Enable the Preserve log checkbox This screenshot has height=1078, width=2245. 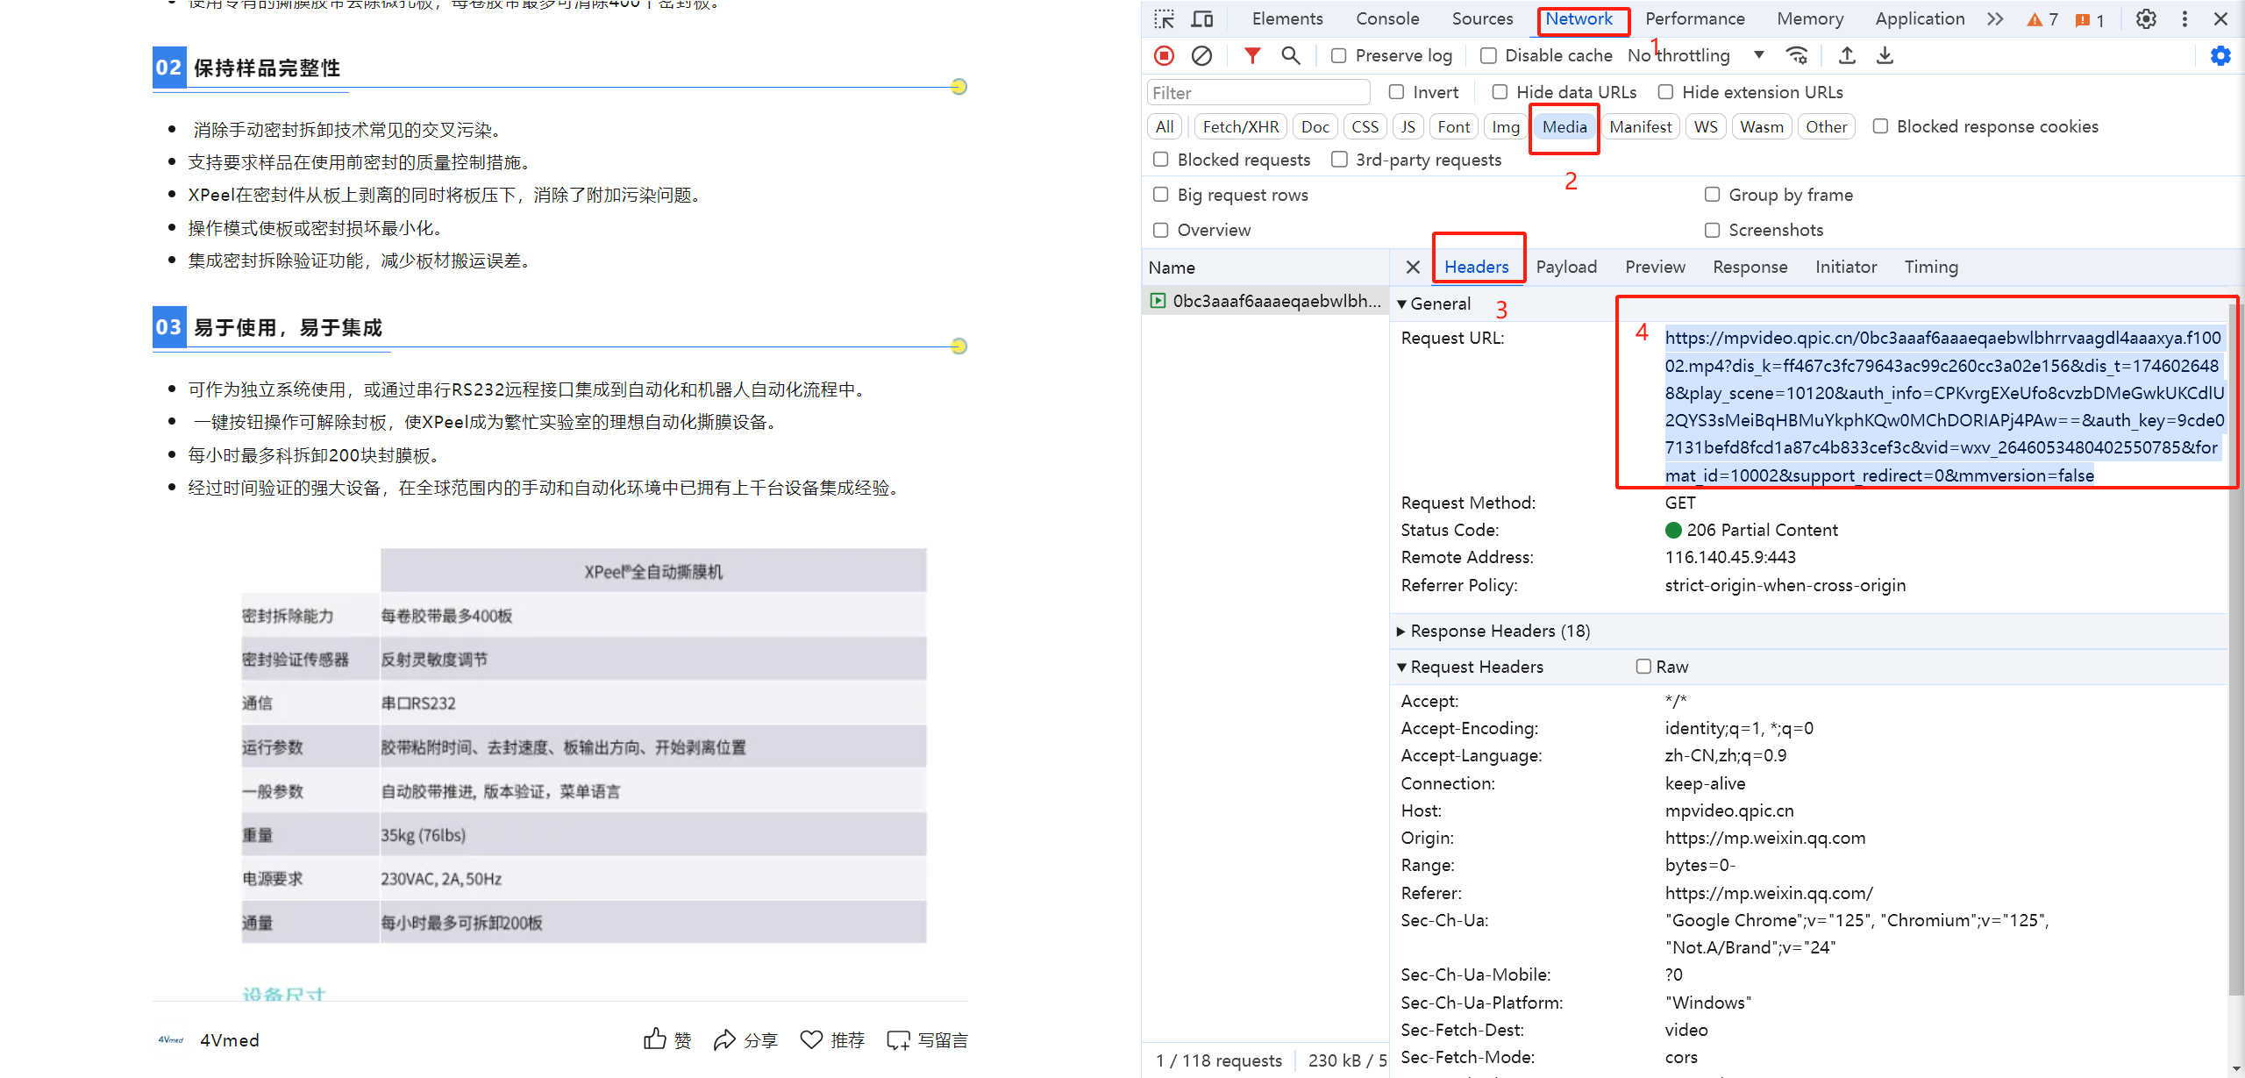point(1338,56)
